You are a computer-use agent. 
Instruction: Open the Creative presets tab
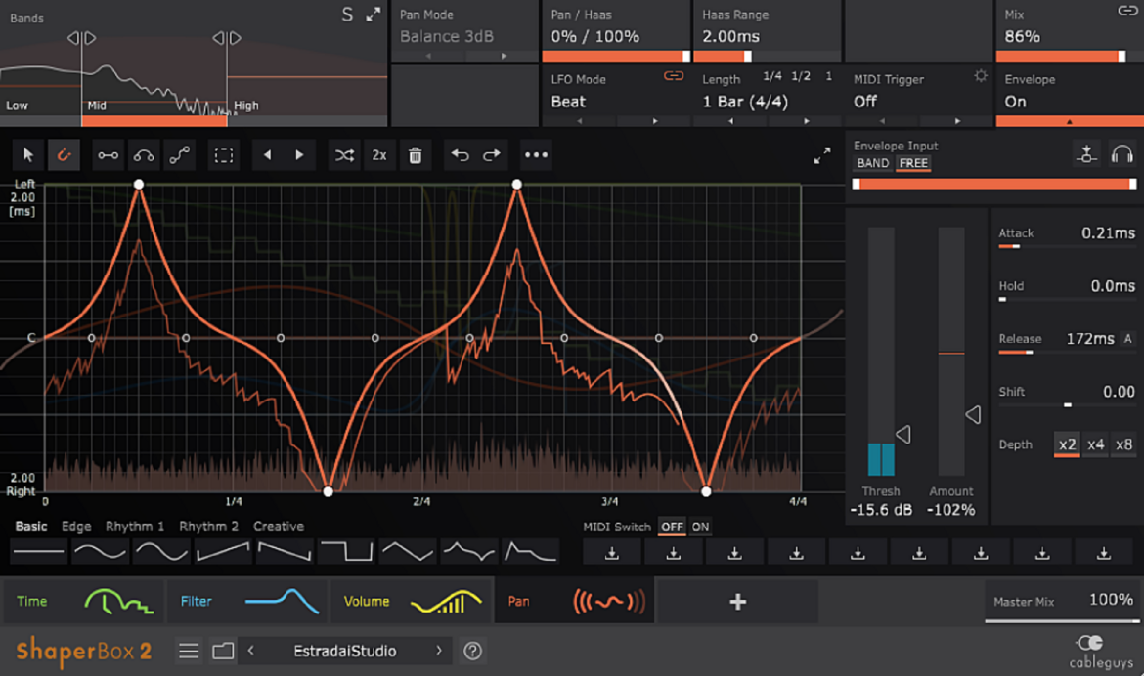pyautogui.click(x=279, y=527)
